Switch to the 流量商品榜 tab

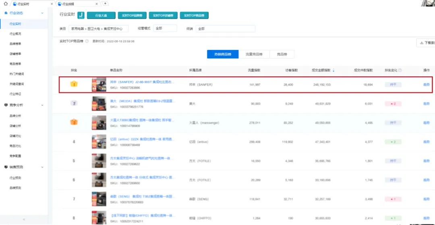[x=254, y=54]
